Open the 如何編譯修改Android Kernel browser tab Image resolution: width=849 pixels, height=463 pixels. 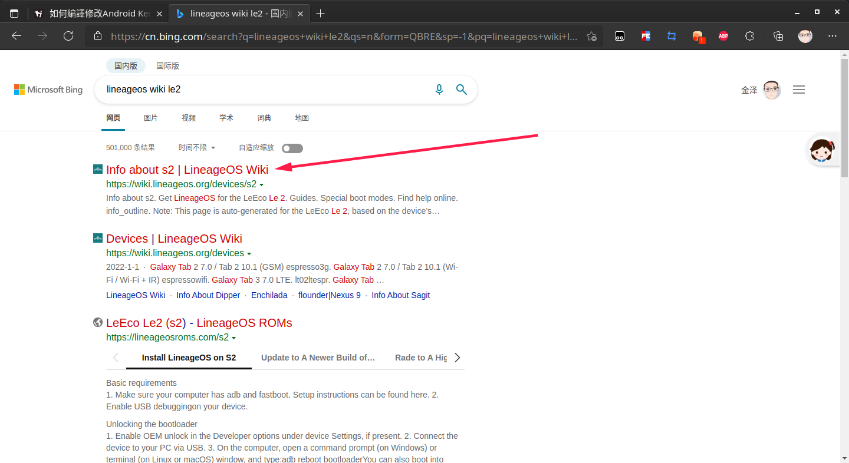click(x=94, y=13)
